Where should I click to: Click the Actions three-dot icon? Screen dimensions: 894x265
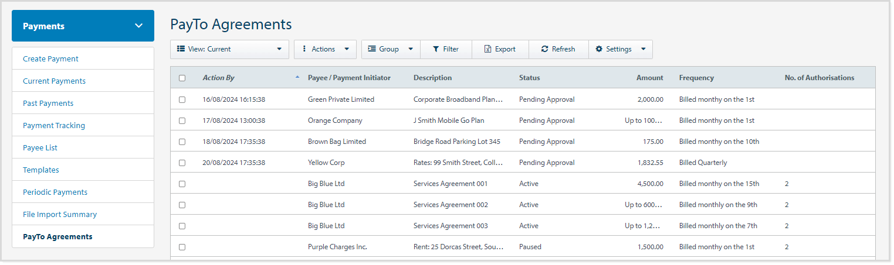pos(304,50)
